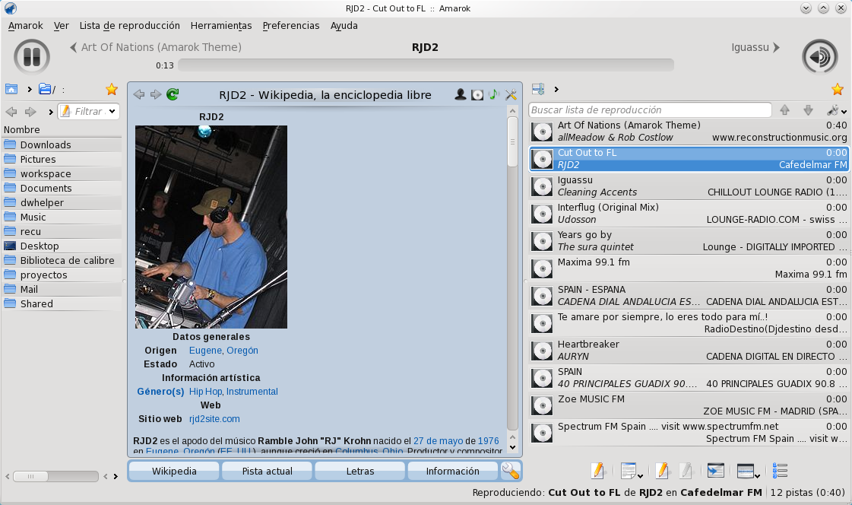Show the artist Wikipedia page icon

coord(461,94)
